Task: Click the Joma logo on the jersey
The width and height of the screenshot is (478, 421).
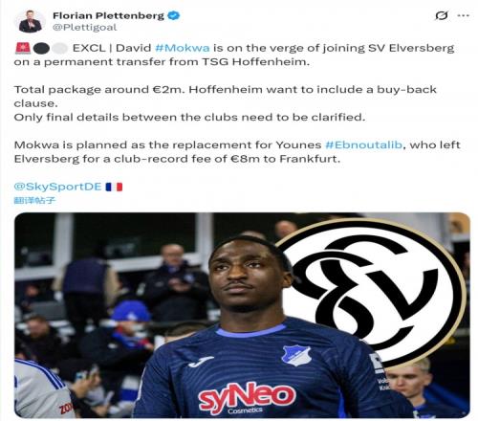Action: [201, 362]
